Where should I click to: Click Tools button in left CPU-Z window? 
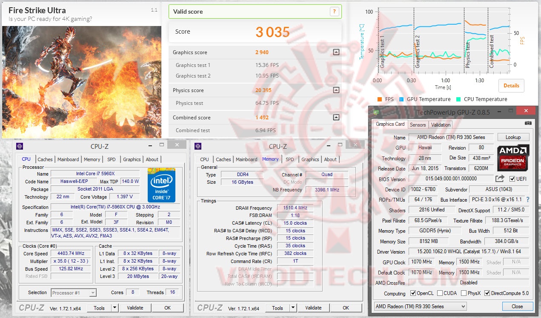pyautogui.click(x=99, y=308)
